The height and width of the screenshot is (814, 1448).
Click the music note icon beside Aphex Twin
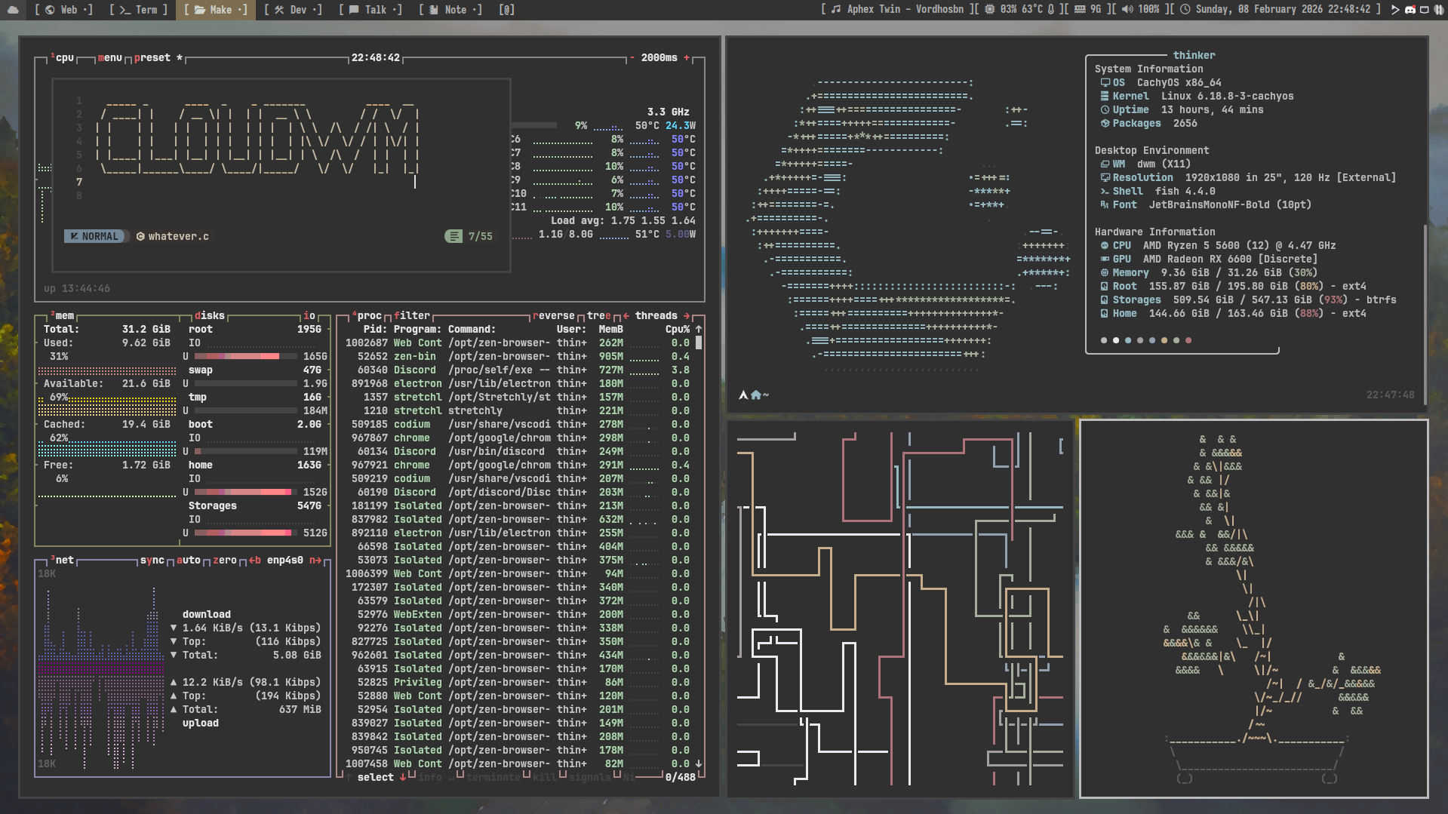(x=835, y=10)
